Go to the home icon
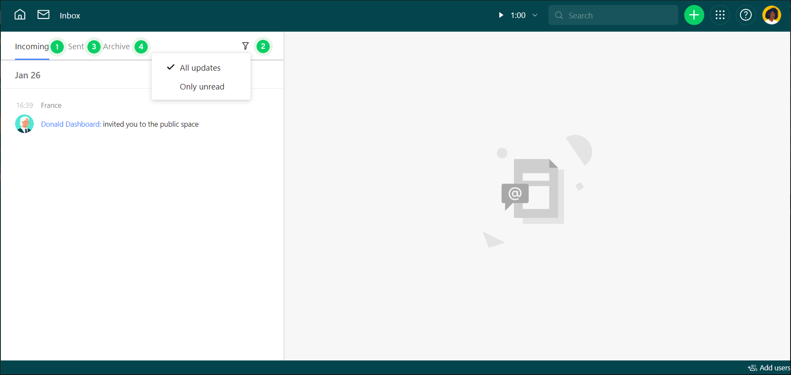 pos(20,15)
